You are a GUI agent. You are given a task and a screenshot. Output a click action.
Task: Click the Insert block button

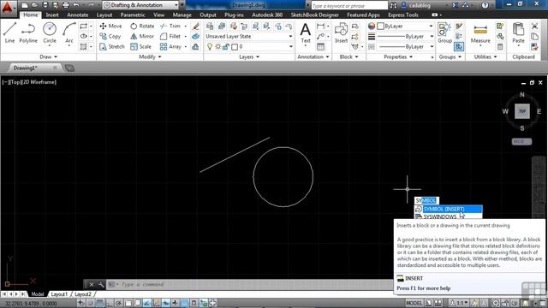click(341, 33)
